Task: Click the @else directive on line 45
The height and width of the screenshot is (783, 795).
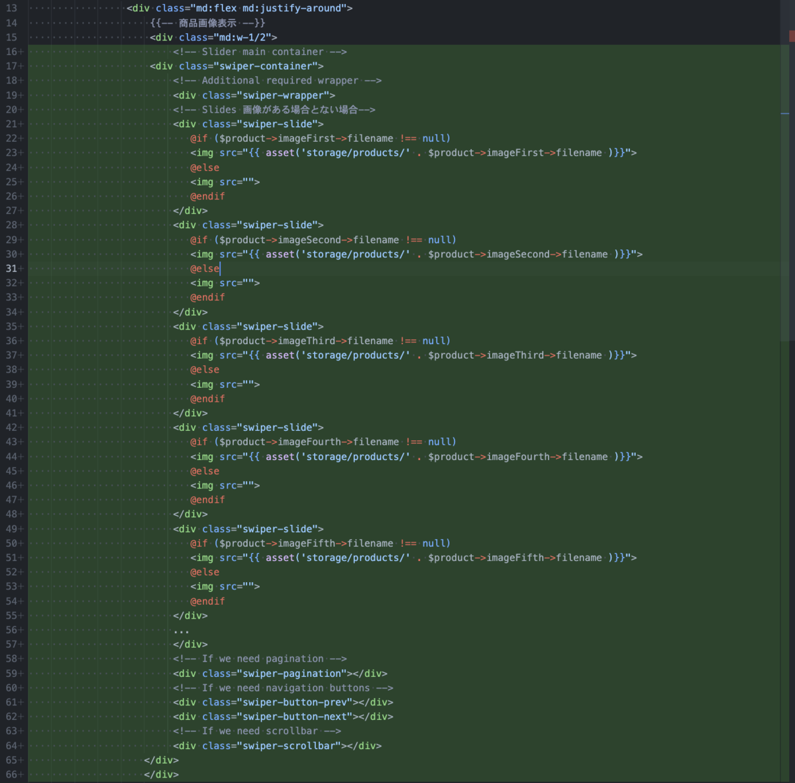Action: [205, 471]
